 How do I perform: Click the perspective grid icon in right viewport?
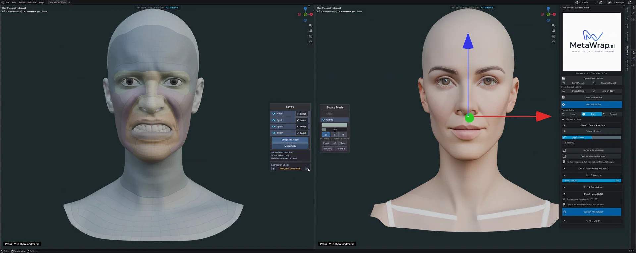click(x=553, y=42)
